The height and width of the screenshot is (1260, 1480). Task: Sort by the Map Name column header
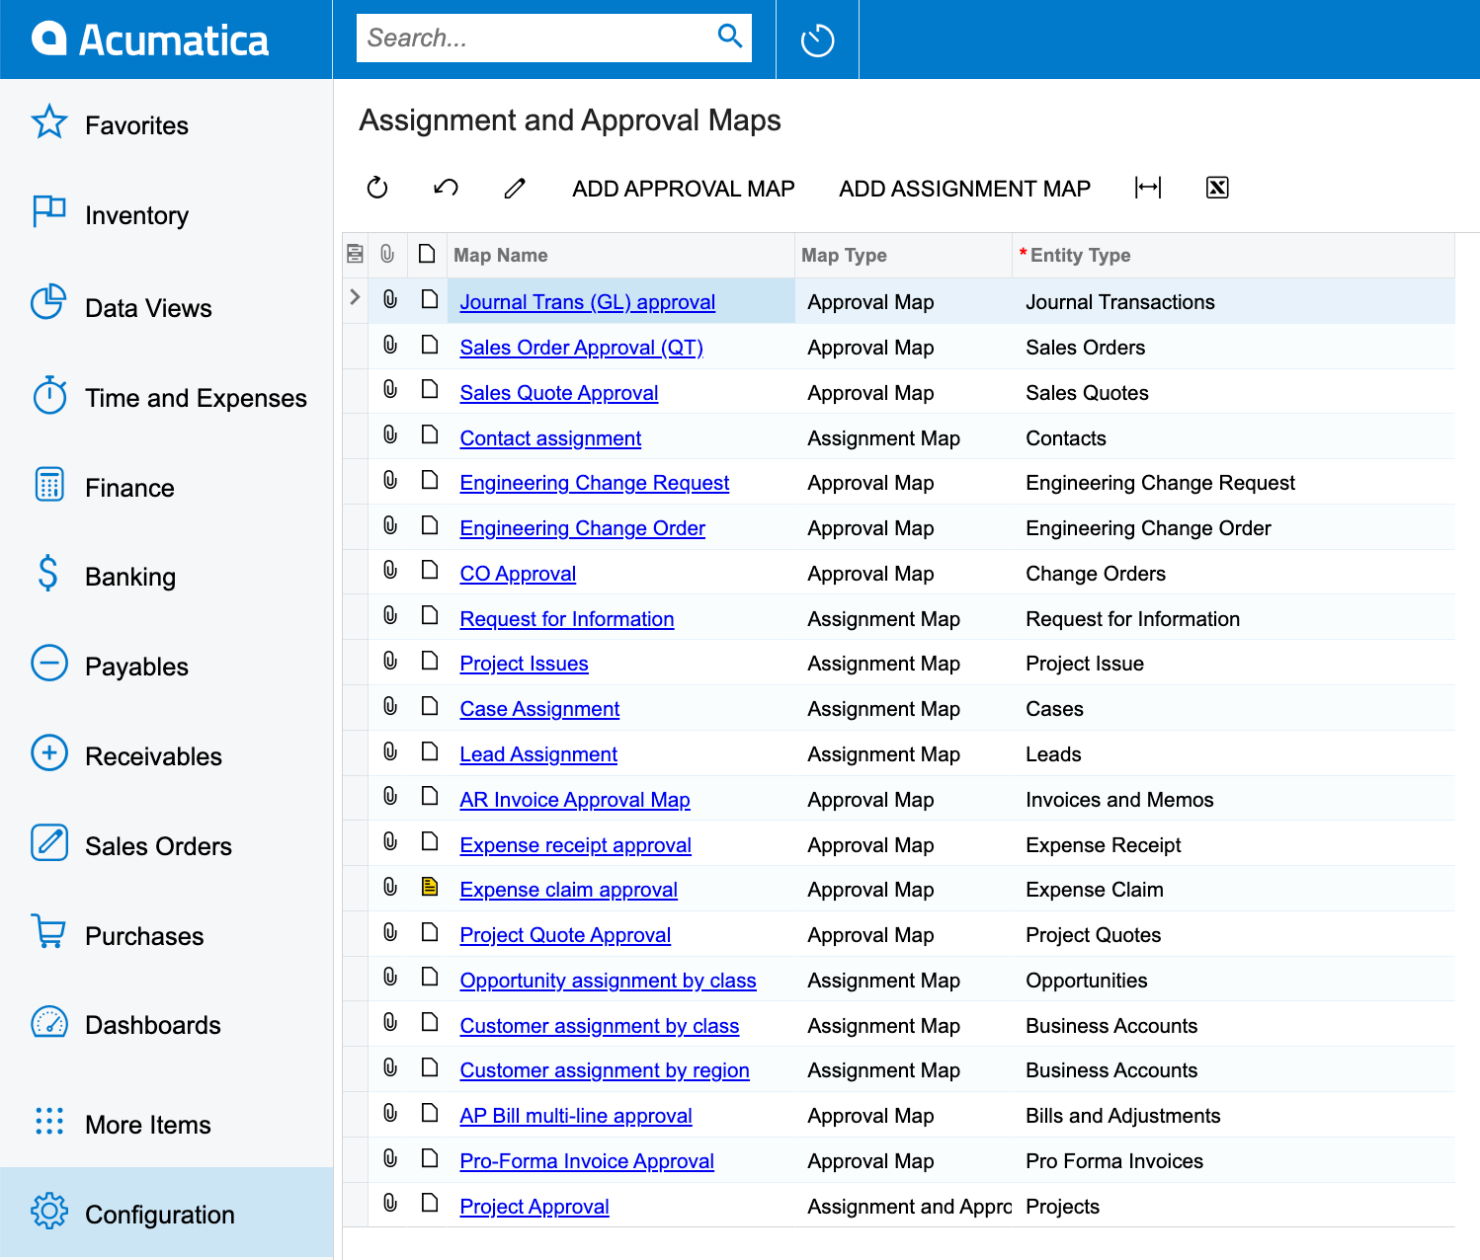[620, 255]
